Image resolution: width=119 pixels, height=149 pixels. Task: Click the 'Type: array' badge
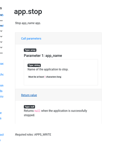(x=30, y=50)
